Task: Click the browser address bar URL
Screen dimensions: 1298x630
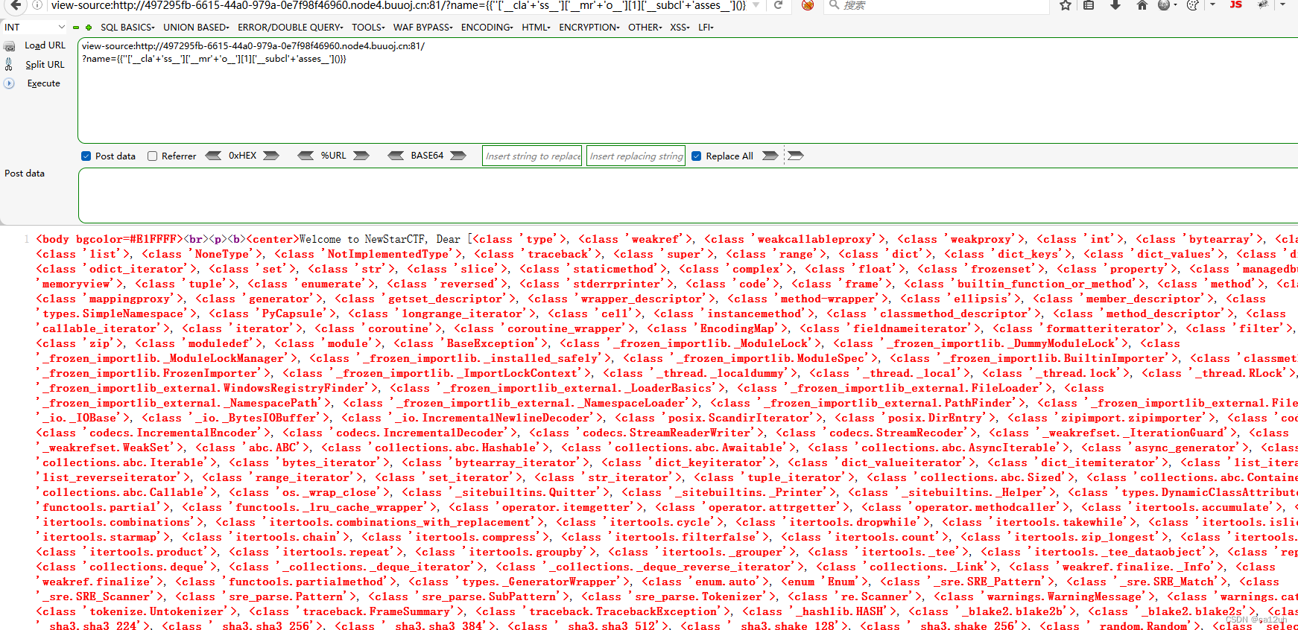Action: pyautogui.click(x=398, y=5)
